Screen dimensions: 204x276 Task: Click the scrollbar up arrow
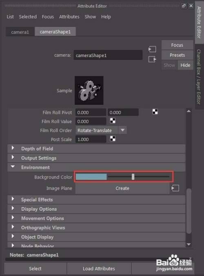(x=188, y=111)
